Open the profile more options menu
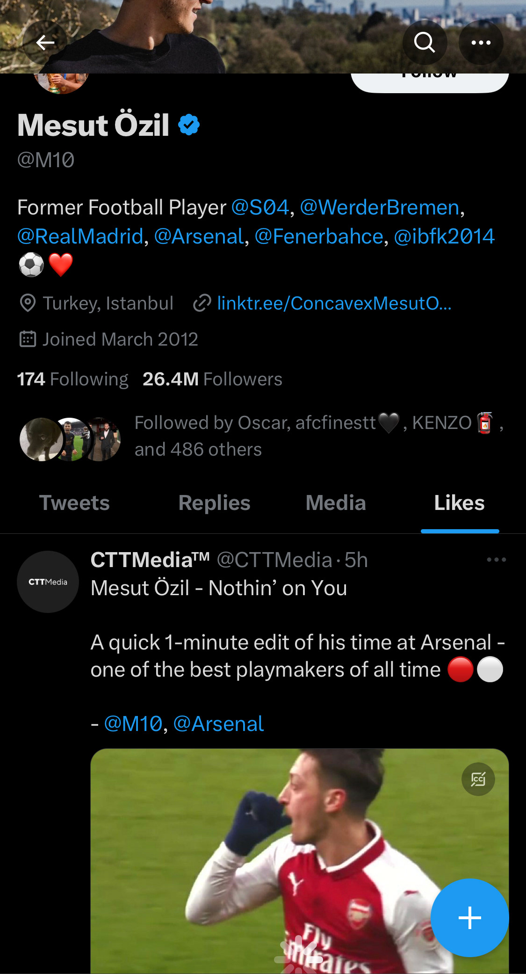Screen dimensions: 526x974 point(481,43)
